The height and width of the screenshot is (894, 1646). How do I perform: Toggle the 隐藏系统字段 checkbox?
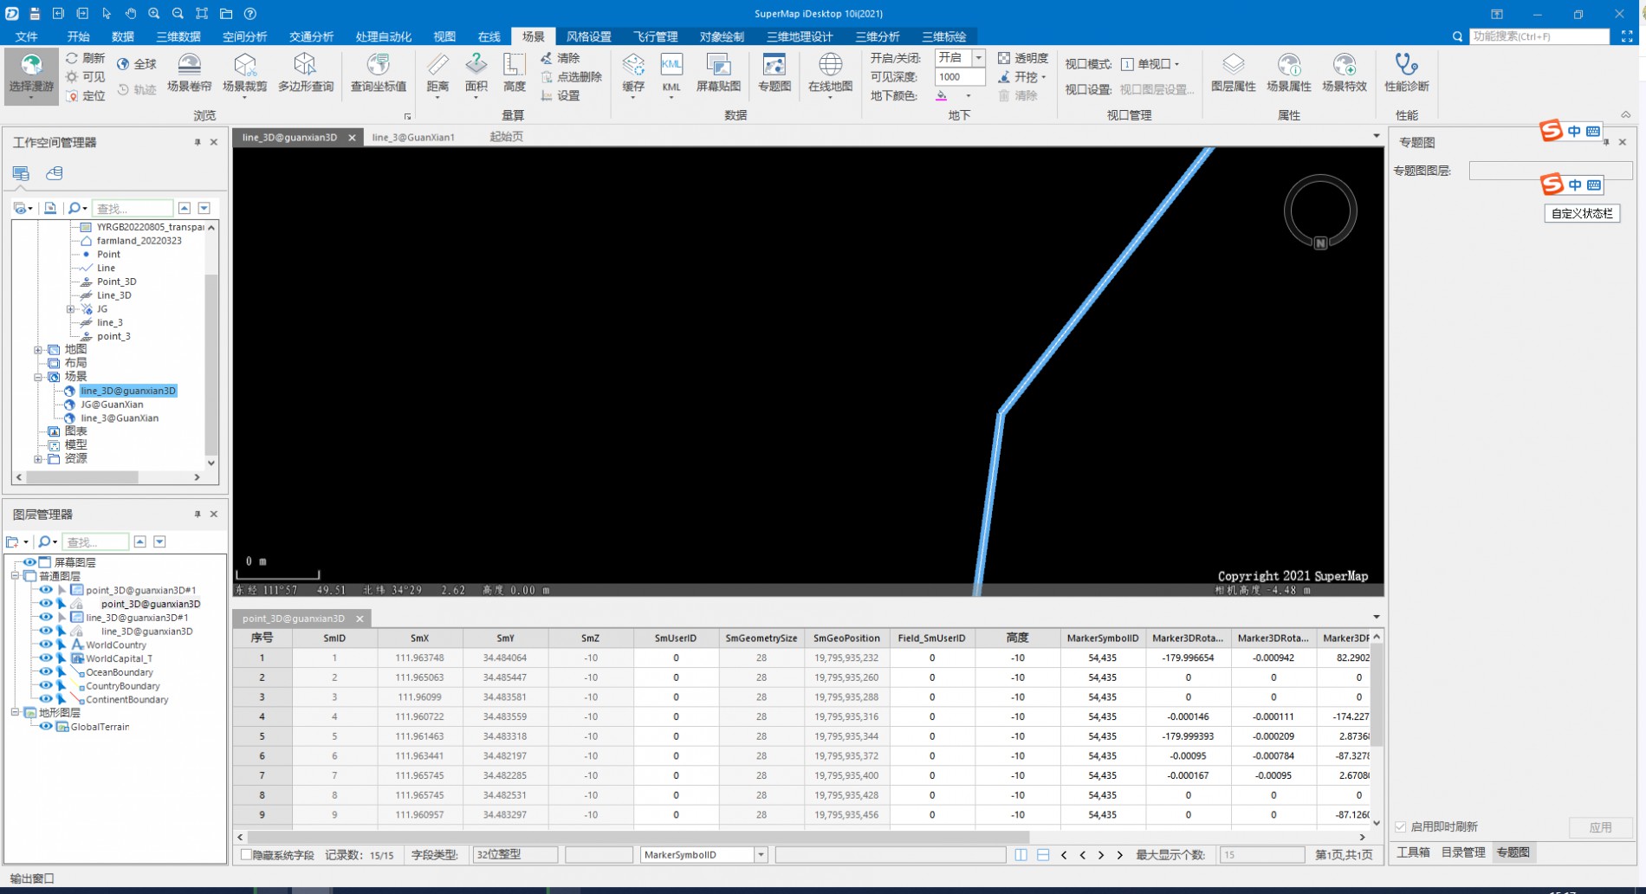247,855
